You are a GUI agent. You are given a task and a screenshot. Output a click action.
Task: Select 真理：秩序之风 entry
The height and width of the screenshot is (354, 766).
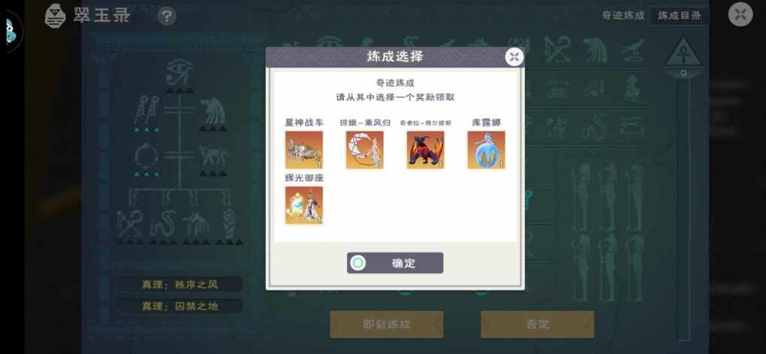[x=179, y=285]
